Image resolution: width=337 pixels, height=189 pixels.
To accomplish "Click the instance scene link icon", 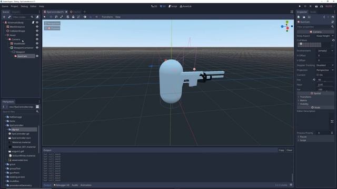I will pyautogui.click(x=9, y=17).
